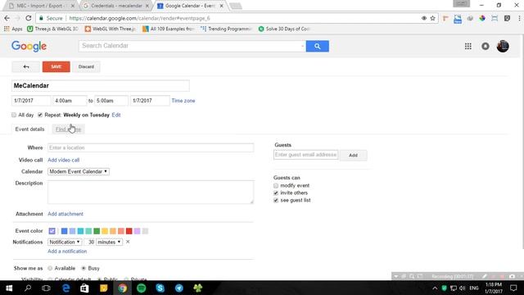Open Google notifications bell
This screenshot has height=295, width=524.
486,46
